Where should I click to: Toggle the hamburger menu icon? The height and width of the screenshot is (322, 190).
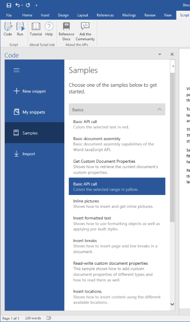[17, 70]
